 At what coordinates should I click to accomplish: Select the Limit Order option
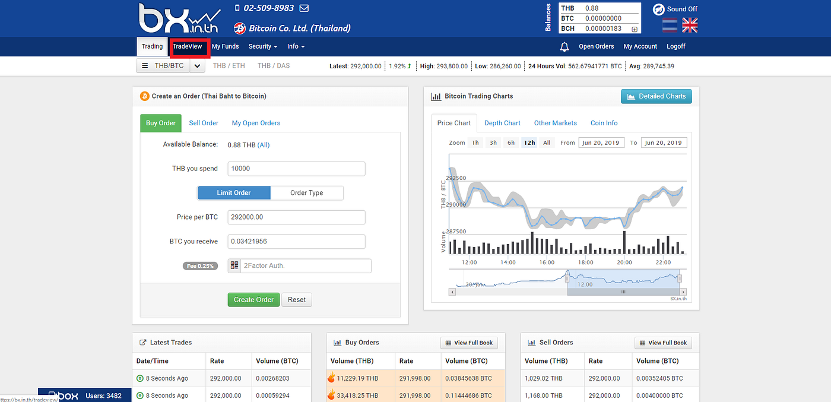point(234,193)
